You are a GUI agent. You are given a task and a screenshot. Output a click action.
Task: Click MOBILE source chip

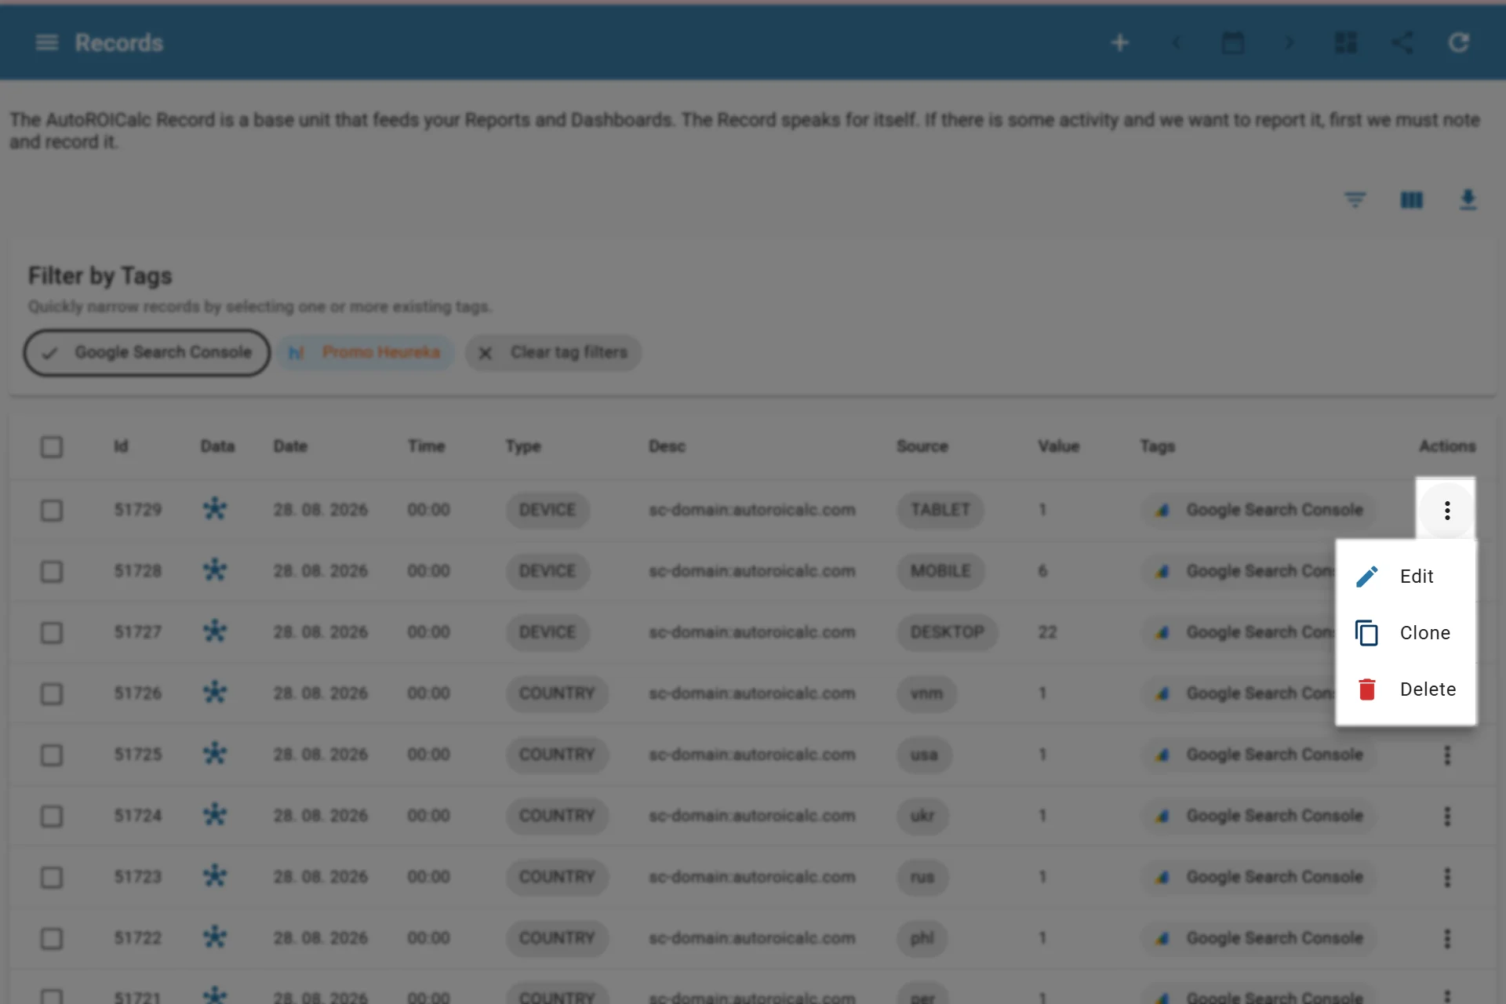pyautogui.click(x=940, y=571)
